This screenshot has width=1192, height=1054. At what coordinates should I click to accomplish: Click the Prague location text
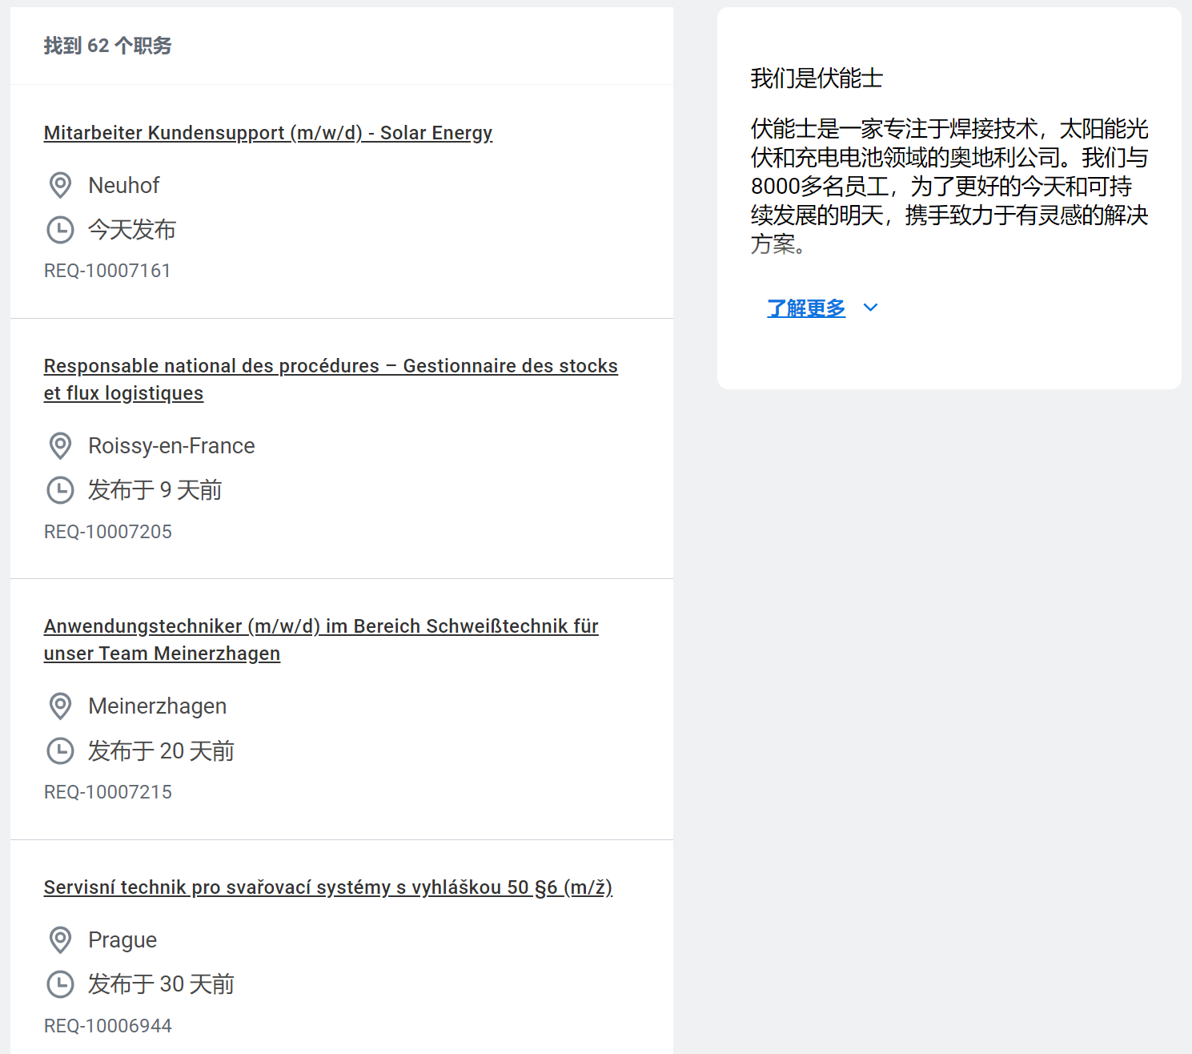pos(122,939)
